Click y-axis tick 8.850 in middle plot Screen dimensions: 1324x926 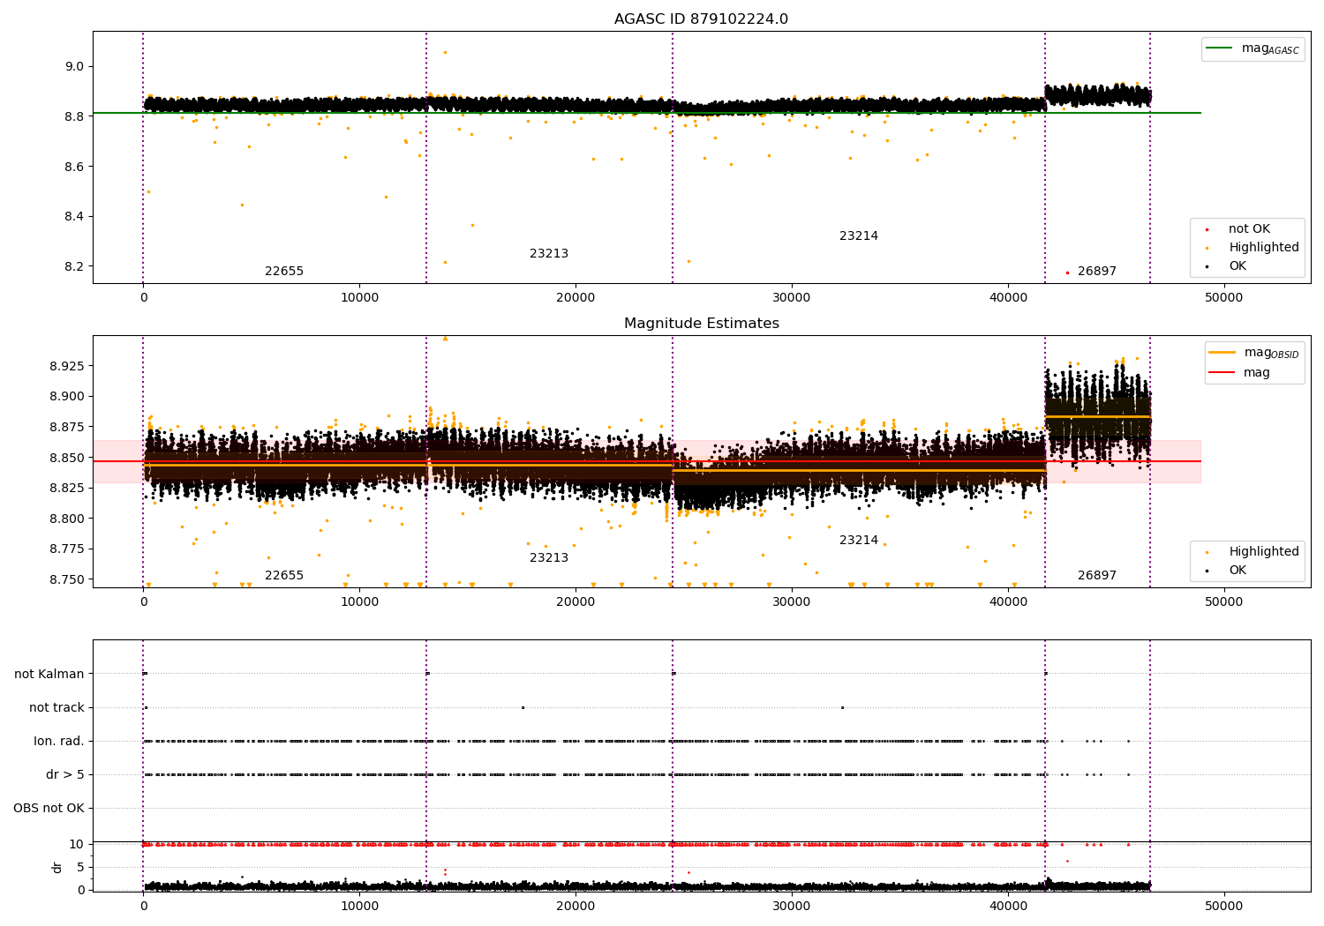[68, 458]
